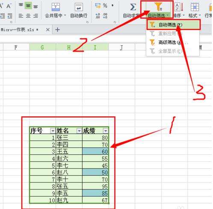Click the cell containing 赵九
Screen dimensions: 213x209
[69, 200]
